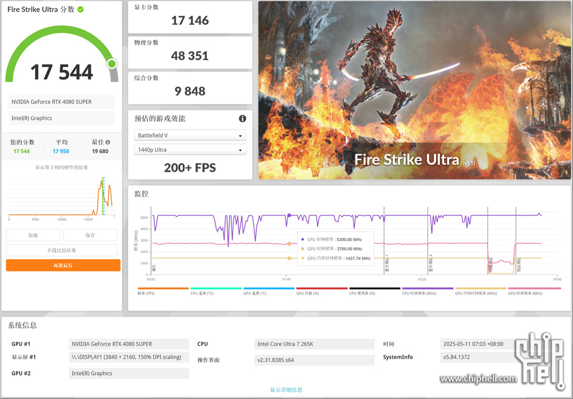
Task: Click the 200+ FPS estimate
Action: coord(190,168)
